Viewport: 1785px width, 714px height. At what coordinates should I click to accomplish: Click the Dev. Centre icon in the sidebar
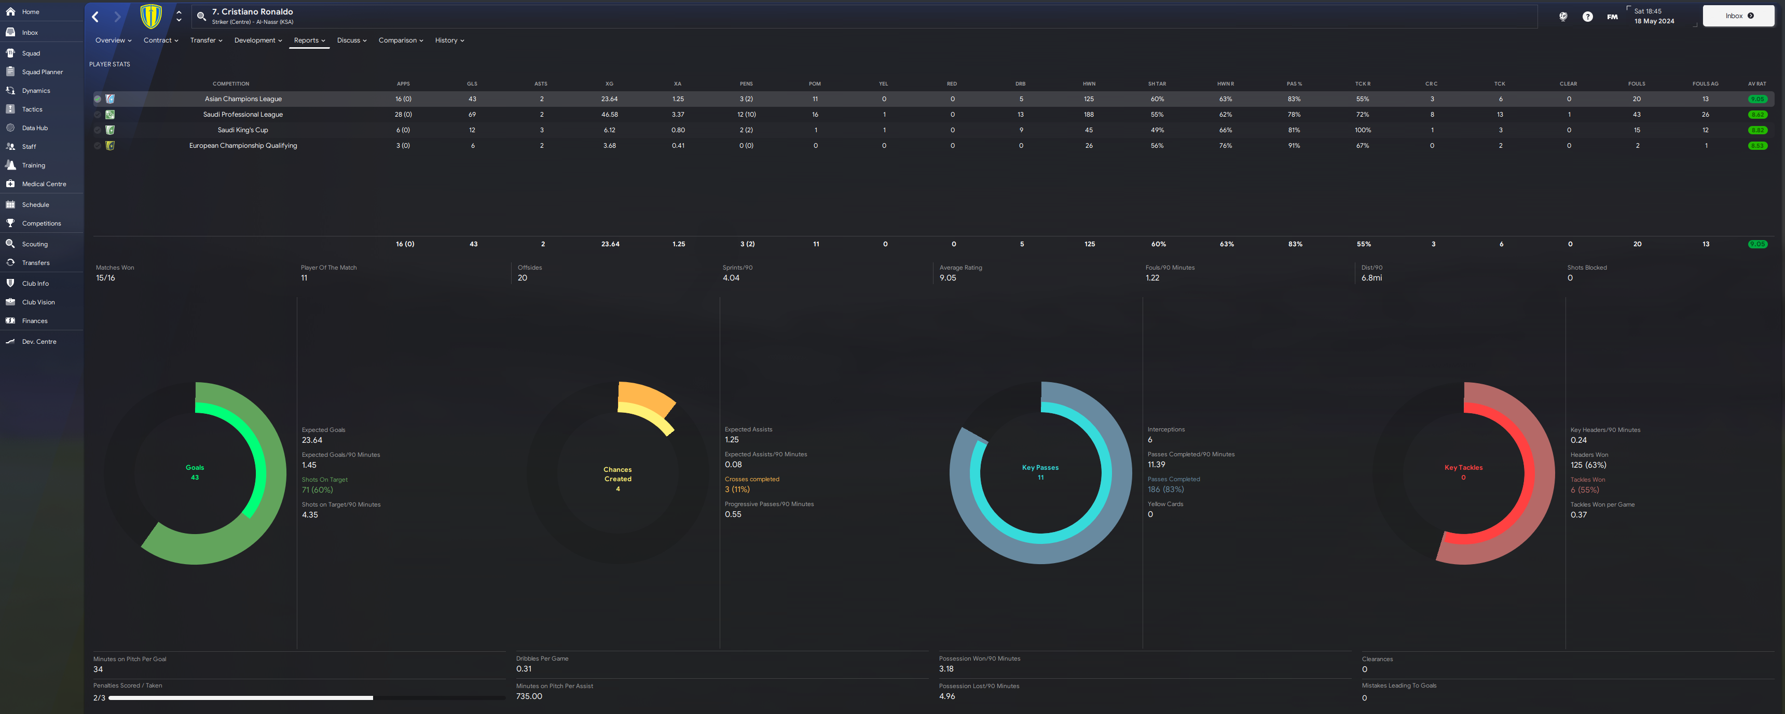[10, 341]
